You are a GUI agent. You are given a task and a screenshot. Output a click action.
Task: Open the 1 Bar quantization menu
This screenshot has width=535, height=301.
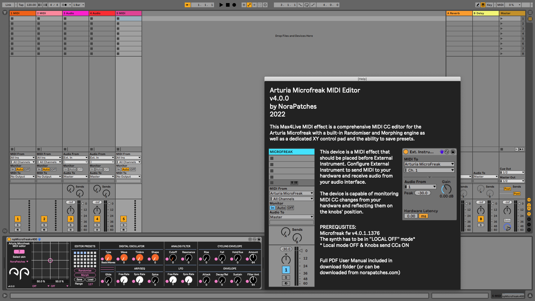(x=78, y=5)
